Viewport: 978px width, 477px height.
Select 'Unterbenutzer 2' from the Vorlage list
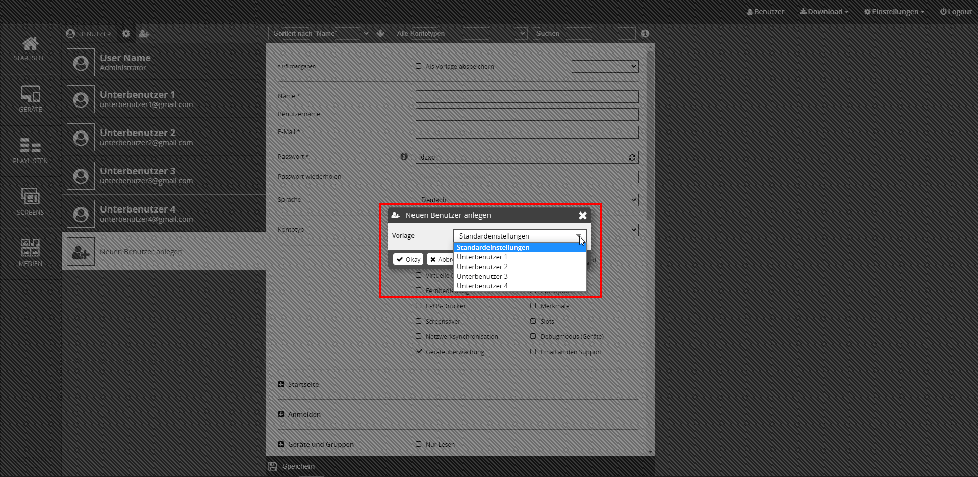click(x=482, y=267)
